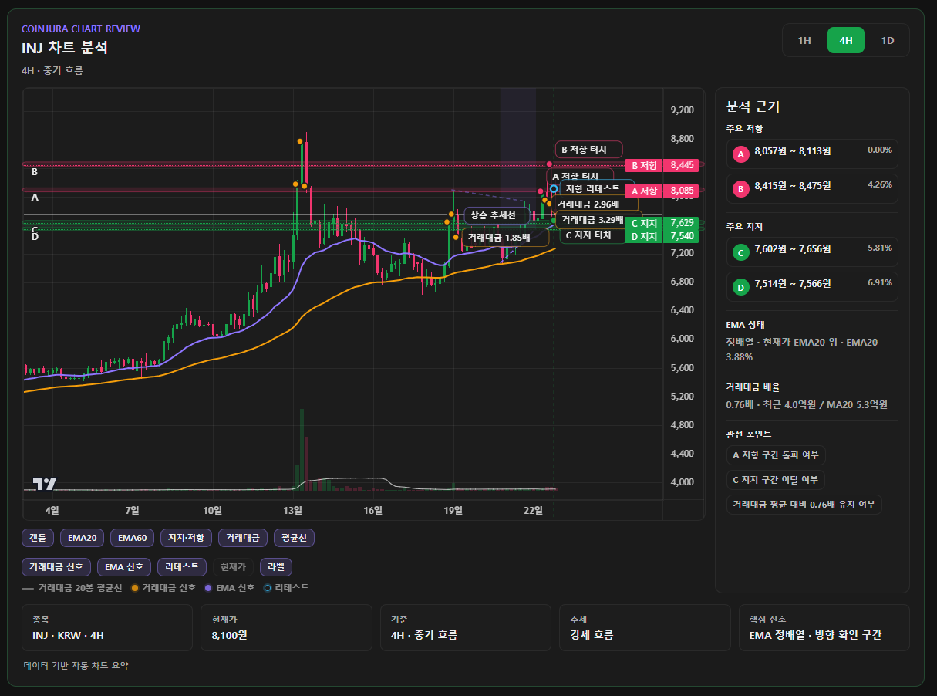
Task: Select 거래대금 평균 대비 0.76배 유지 여부 chip
Action: [804, 505]
